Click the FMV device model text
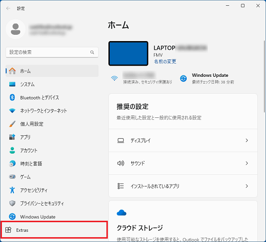This screenshot has height=242, width=266. pyautogui.click(x=158, y=55)
